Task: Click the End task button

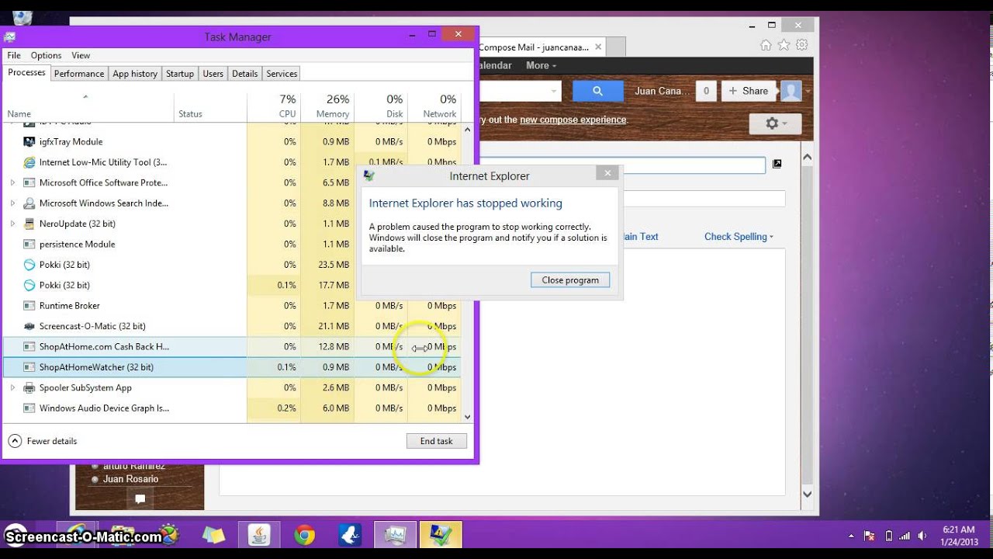Action: point(436,441)
